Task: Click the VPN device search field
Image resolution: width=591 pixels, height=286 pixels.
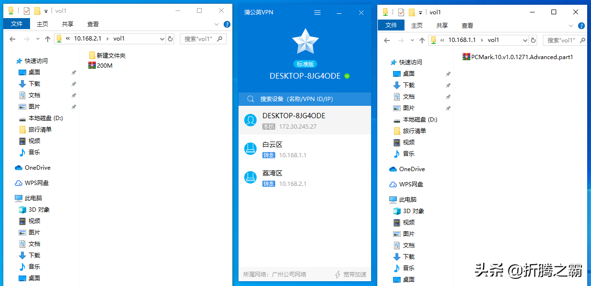Action: [305, 99]
